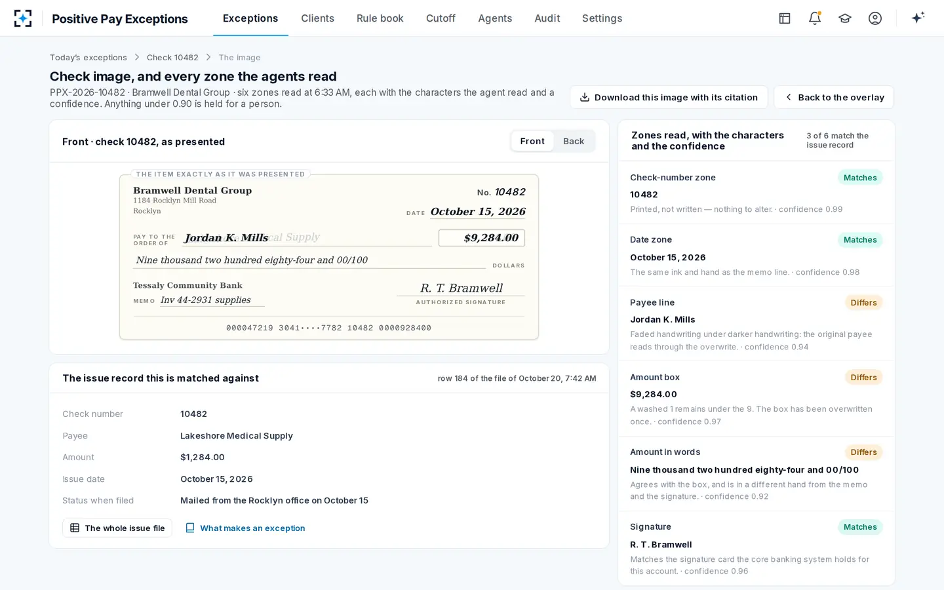Screen dimensions: 944x590
Task: Select the Date zone row
Action: [x=757, y=256]
